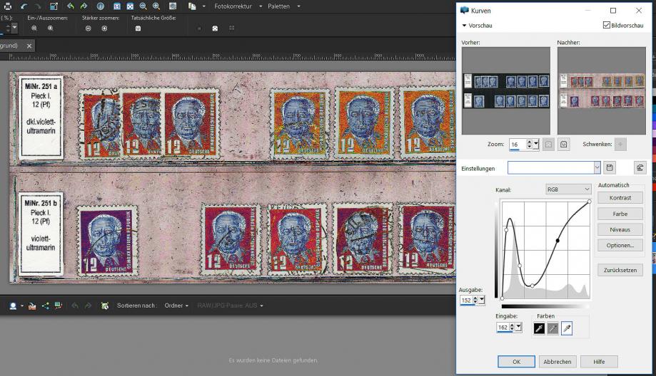Click the Eingabe value stepper

(512, 327)
